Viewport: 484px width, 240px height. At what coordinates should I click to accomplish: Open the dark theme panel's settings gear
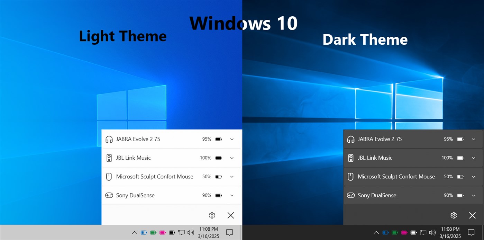pos(454,215)
